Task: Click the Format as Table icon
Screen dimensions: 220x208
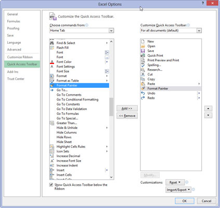Action: tap(52, 81)
